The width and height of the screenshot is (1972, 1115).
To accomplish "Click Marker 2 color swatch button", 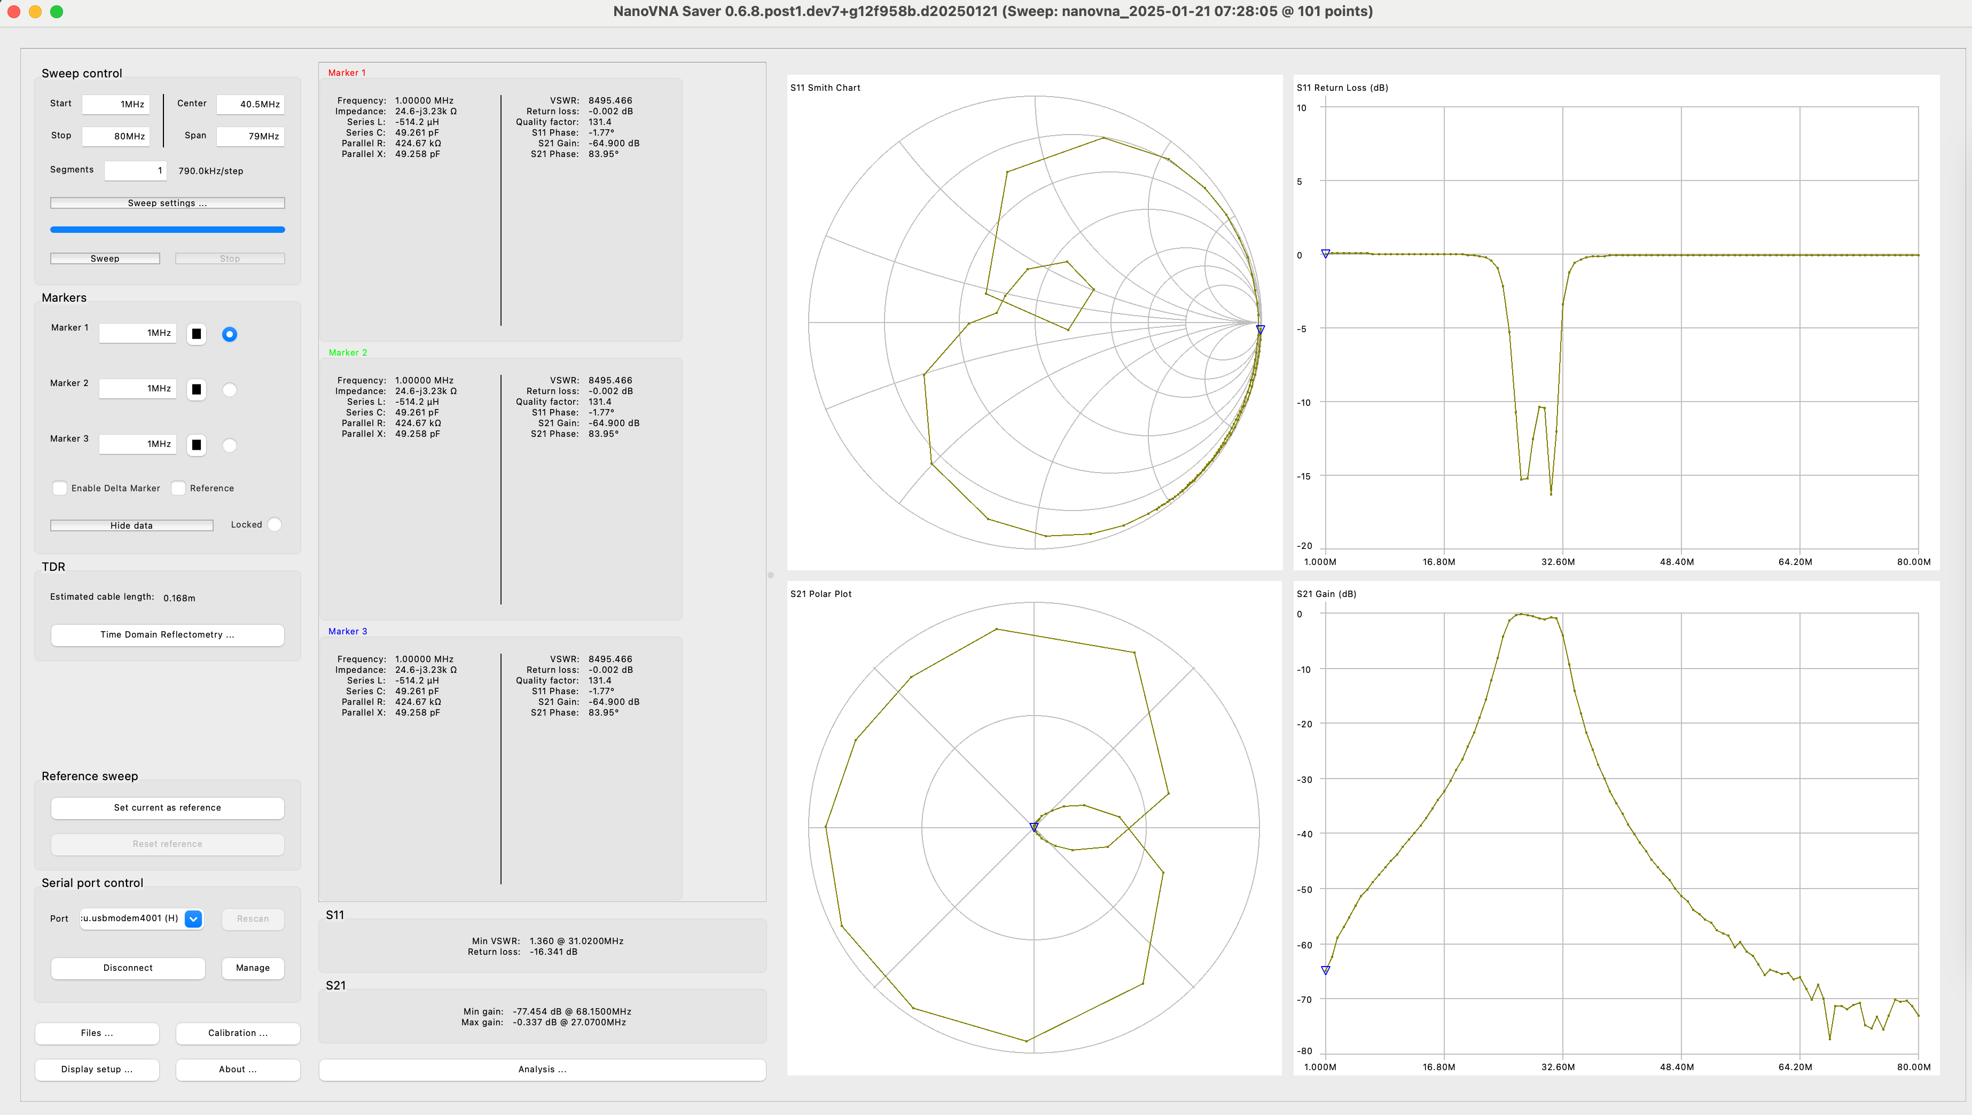I will (196, 390).
